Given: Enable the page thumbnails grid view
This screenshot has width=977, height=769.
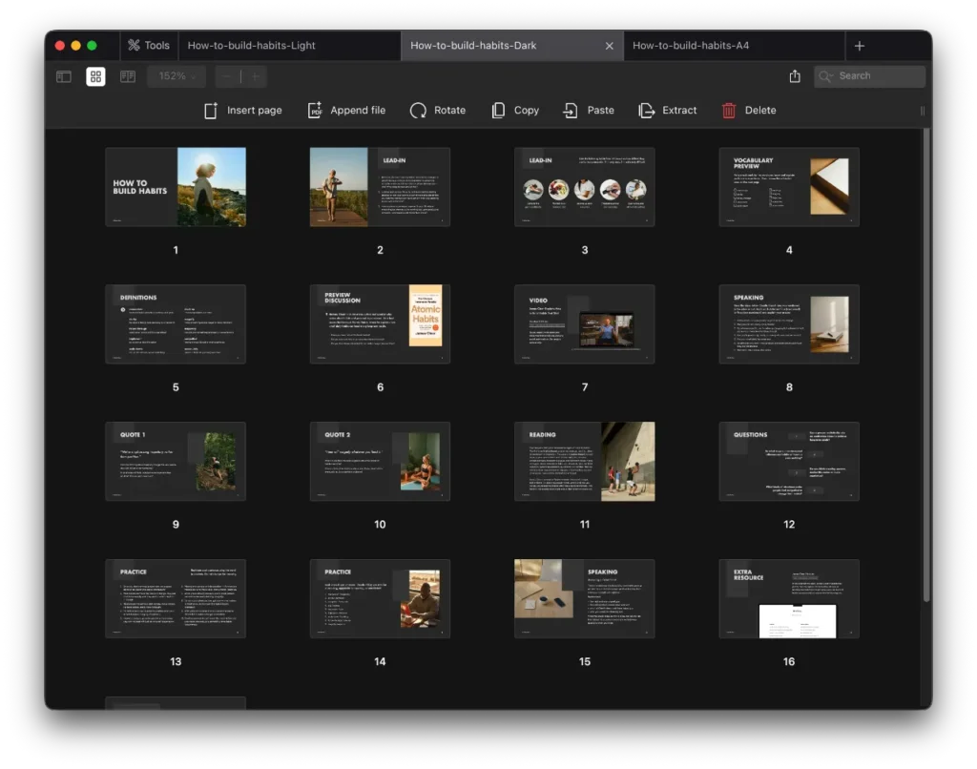Looking at the screenshot, I should [94, 75].
